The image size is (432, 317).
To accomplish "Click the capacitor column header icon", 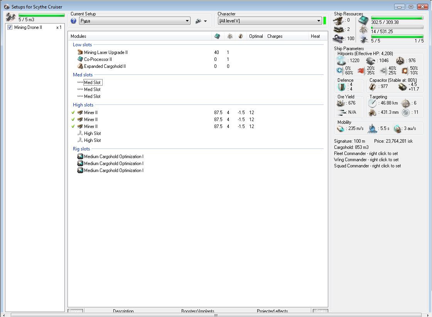I will [241, 36].
